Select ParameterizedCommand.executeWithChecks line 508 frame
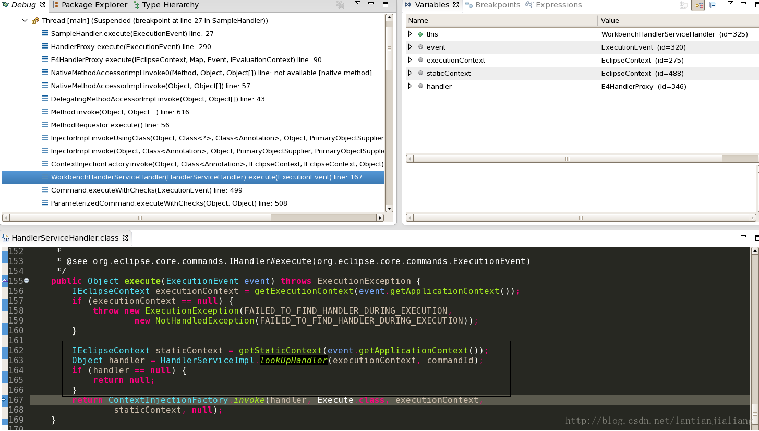Viewport: 759px width, 431px height. (169, 203)
